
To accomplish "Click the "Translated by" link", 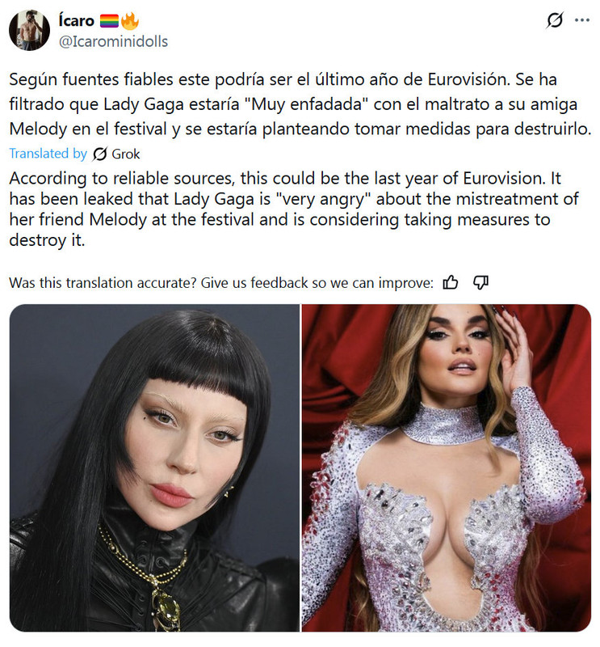I will 48,154.
